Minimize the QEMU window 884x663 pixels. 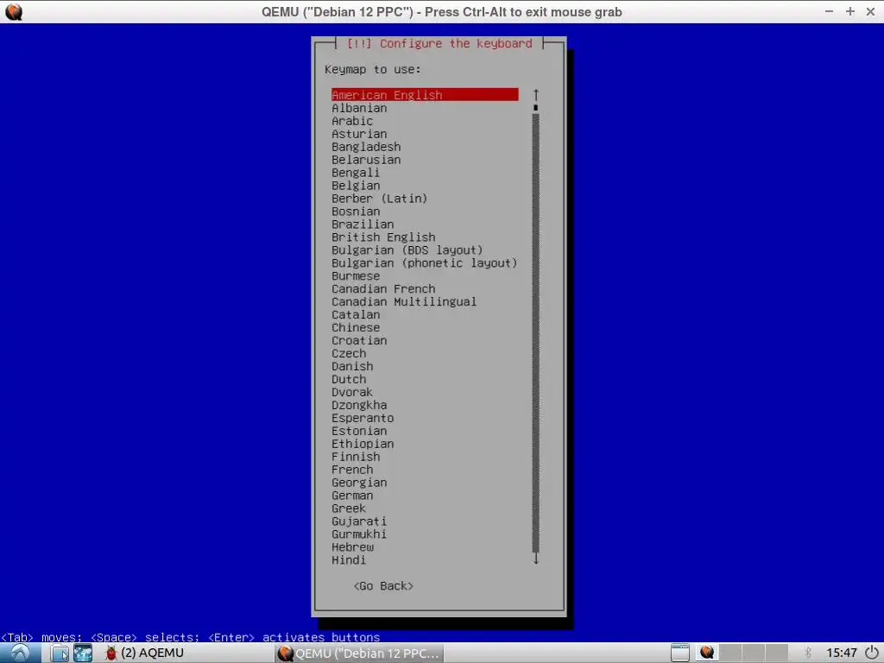(829, 11)
